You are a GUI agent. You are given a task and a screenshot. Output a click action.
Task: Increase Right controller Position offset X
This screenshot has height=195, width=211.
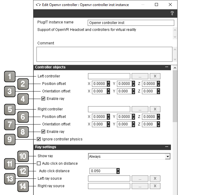[x=109, y=115]
